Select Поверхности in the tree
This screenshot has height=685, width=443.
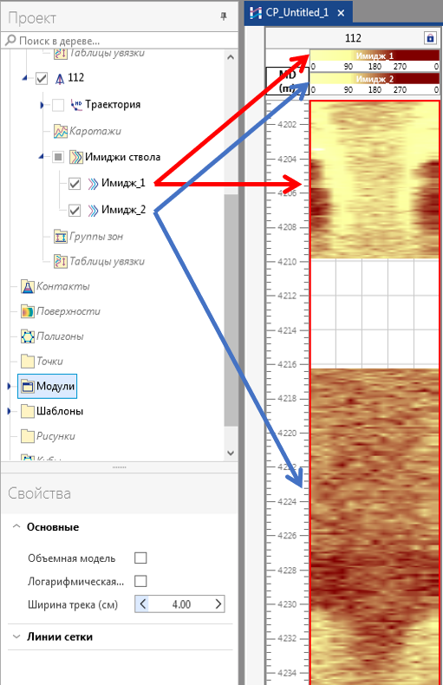point(68,311)
